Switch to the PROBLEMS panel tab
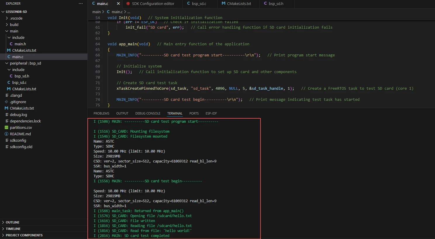The height and width of the screenshot is (239, 435). coord(101,113)
